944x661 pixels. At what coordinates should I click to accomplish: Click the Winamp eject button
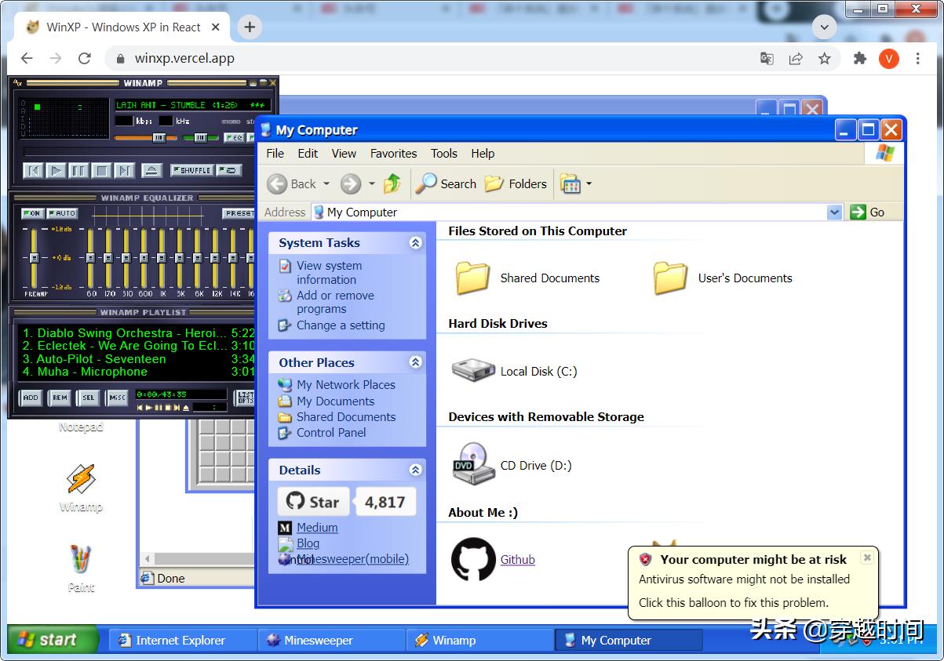(152, 170)
